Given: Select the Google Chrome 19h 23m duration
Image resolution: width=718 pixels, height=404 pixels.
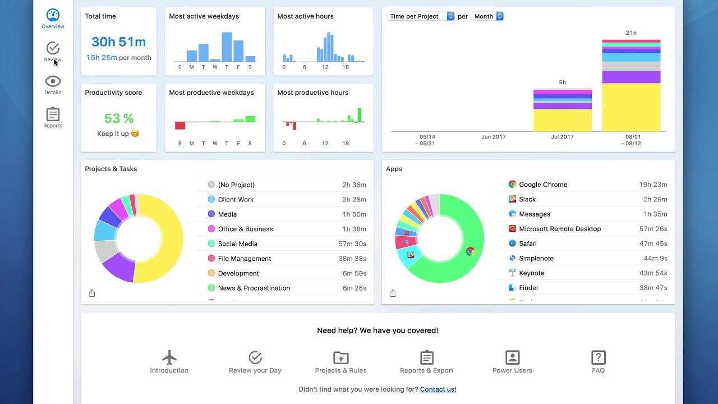Looking at the screenshot, I should tap(653, 185).
